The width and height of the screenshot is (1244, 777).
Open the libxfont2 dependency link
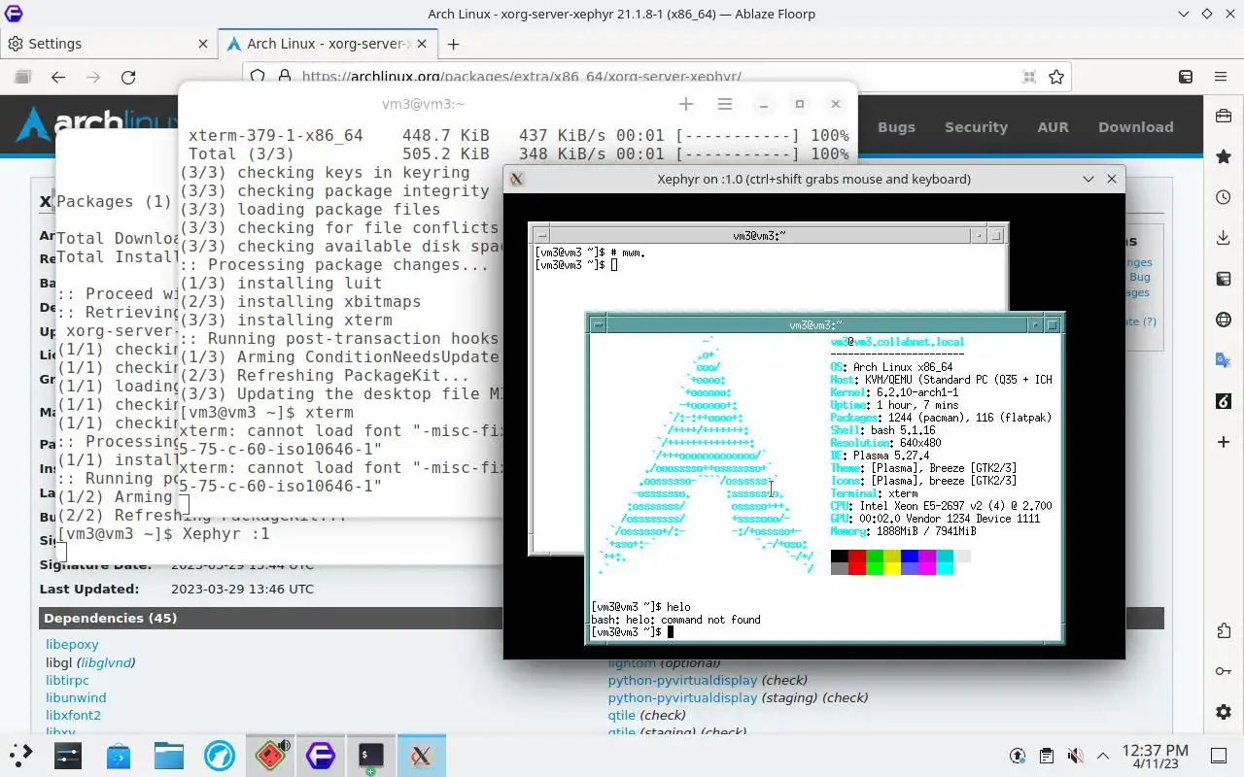click(x=73, y=715)
